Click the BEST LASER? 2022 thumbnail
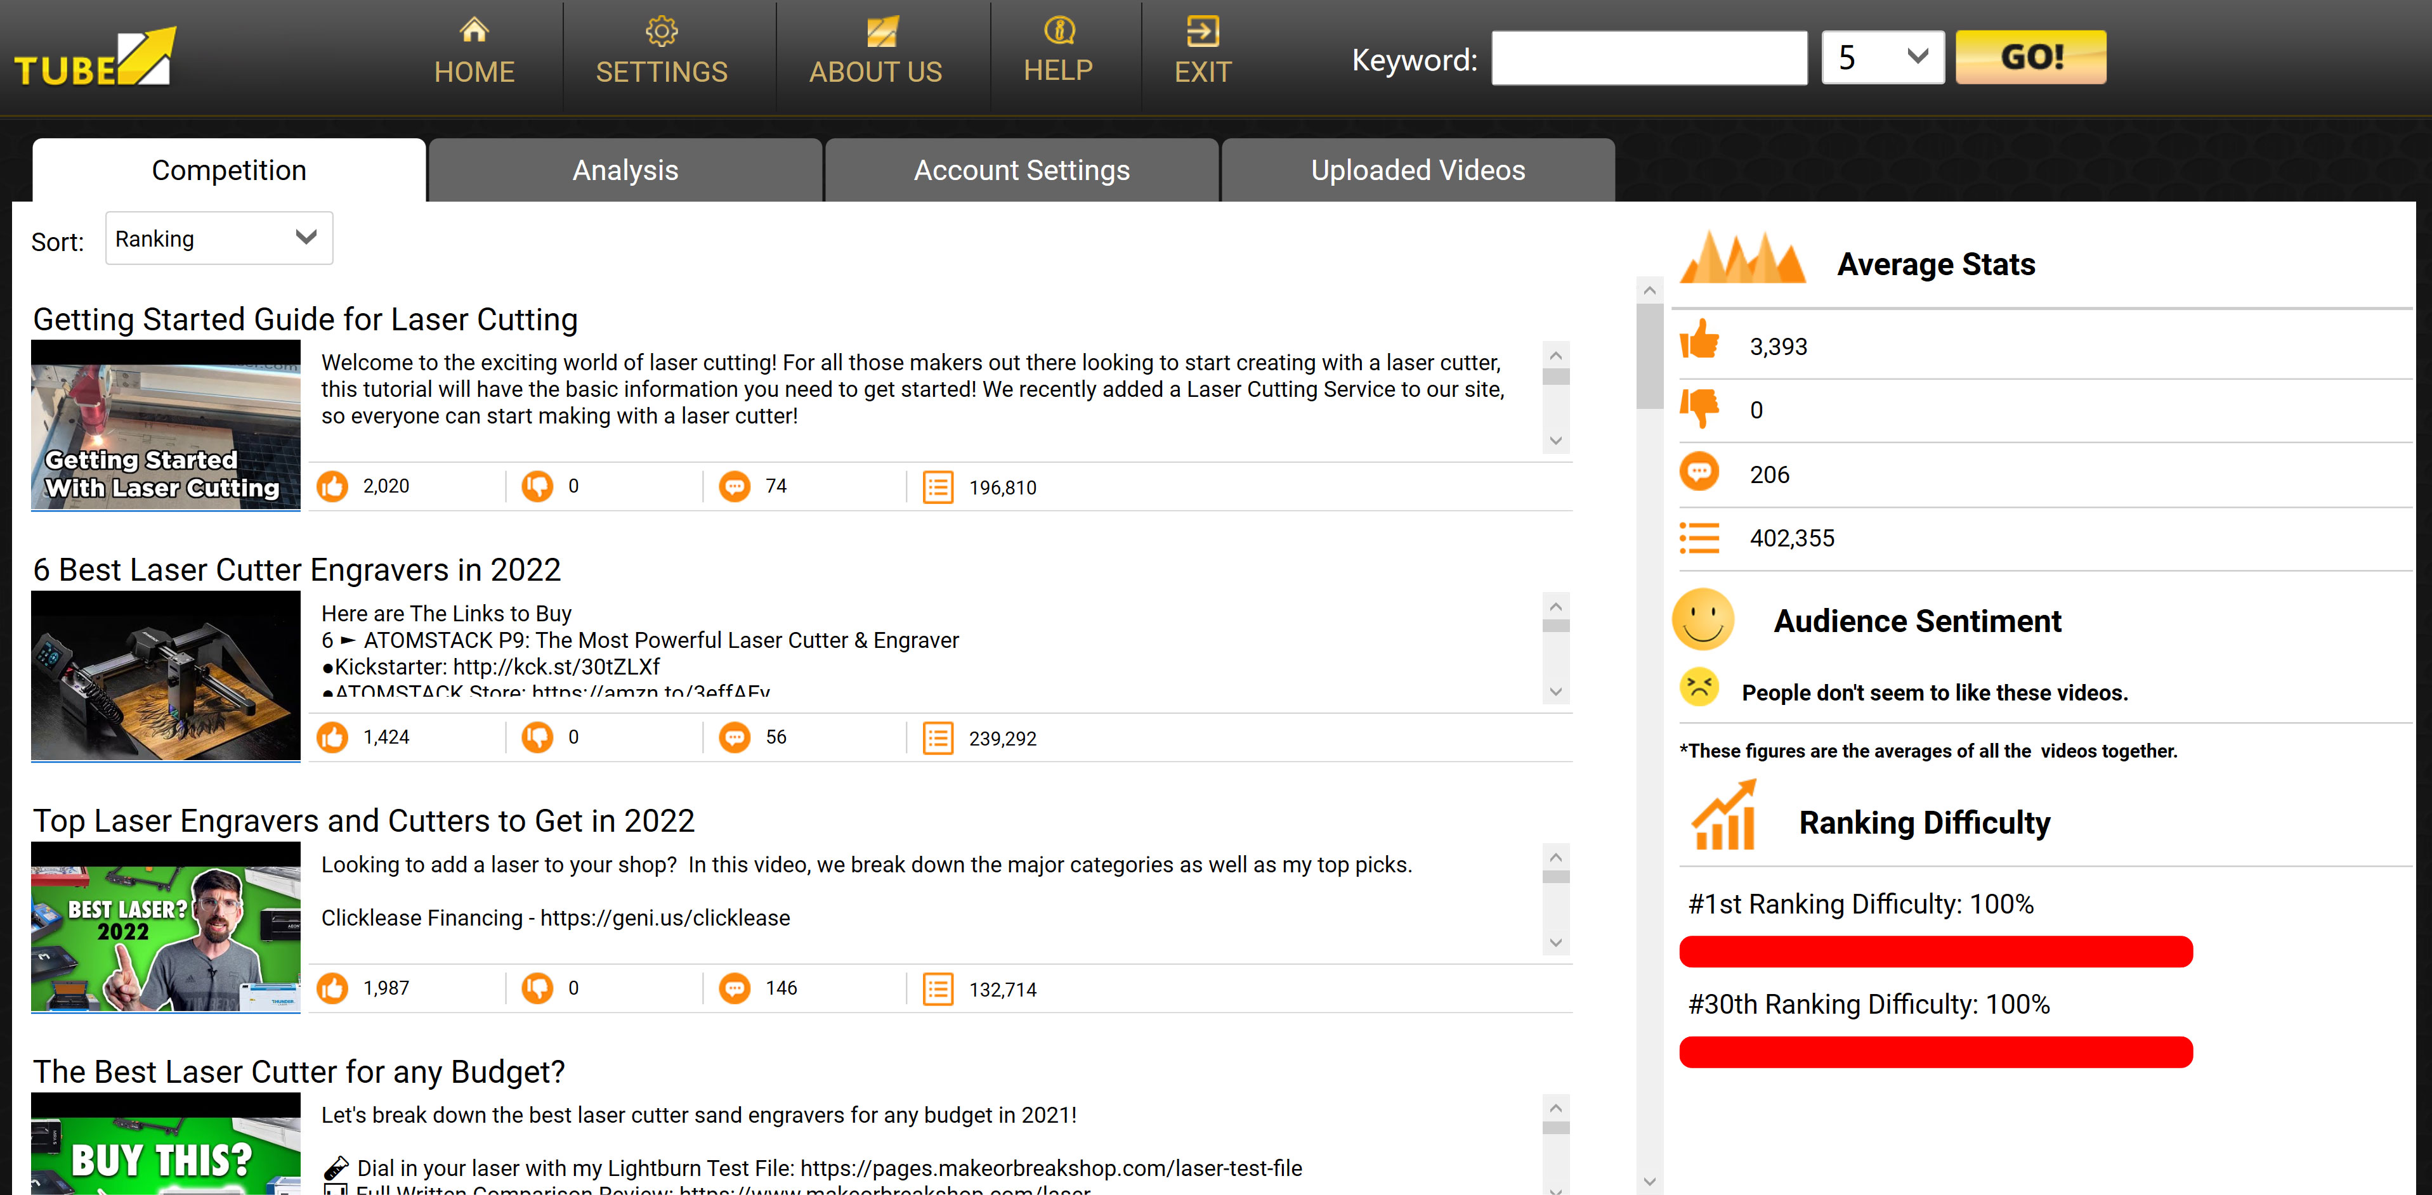 click(166, 927)
